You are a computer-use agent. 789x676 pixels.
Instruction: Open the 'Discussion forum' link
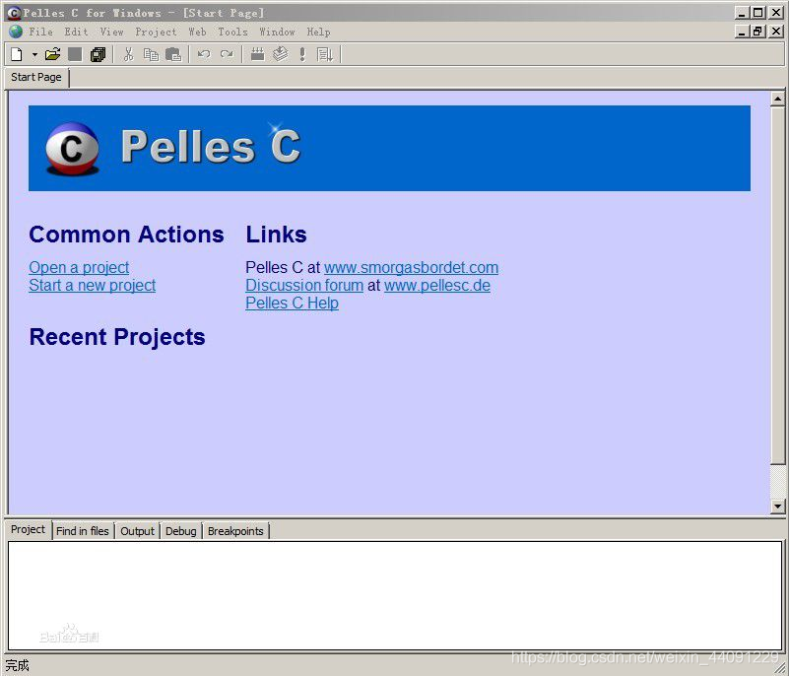[x=304, y=286]
